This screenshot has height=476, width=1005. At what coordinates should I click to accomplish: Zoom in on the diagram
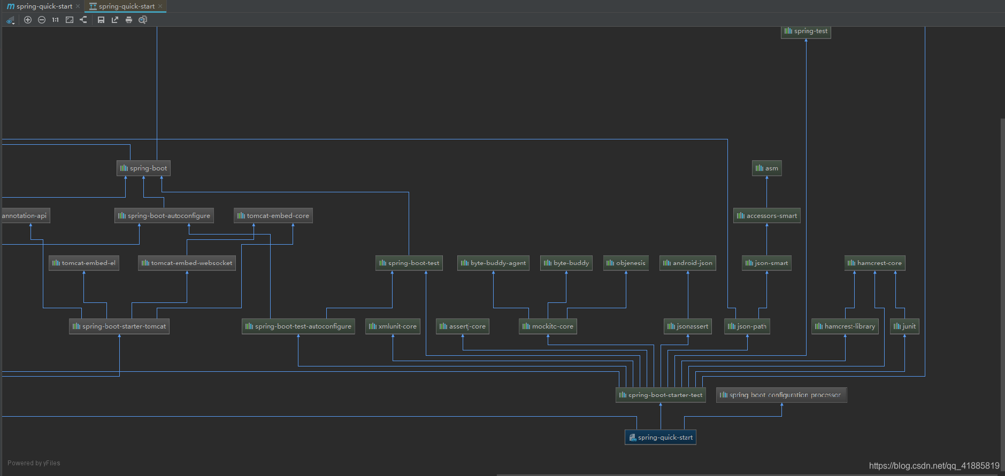coord(28,20)
